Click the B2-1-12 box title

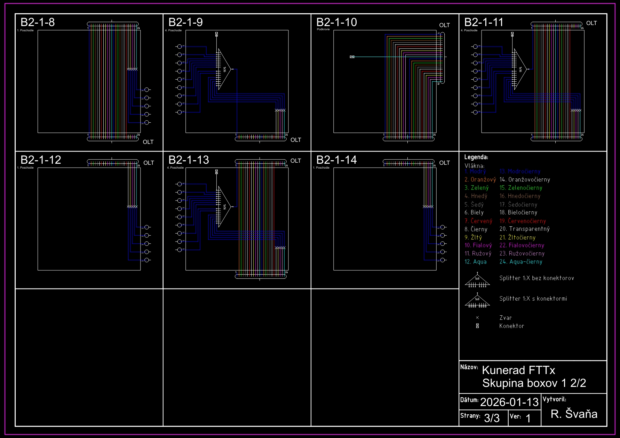tap(41, 160)
